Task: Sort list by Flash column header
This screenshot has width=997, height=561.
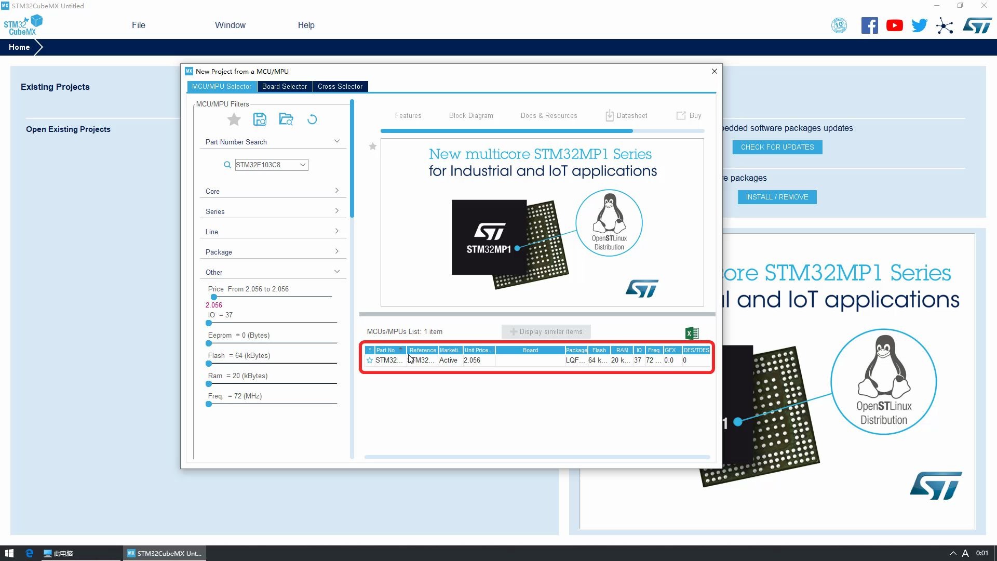Action: (599, 350)
